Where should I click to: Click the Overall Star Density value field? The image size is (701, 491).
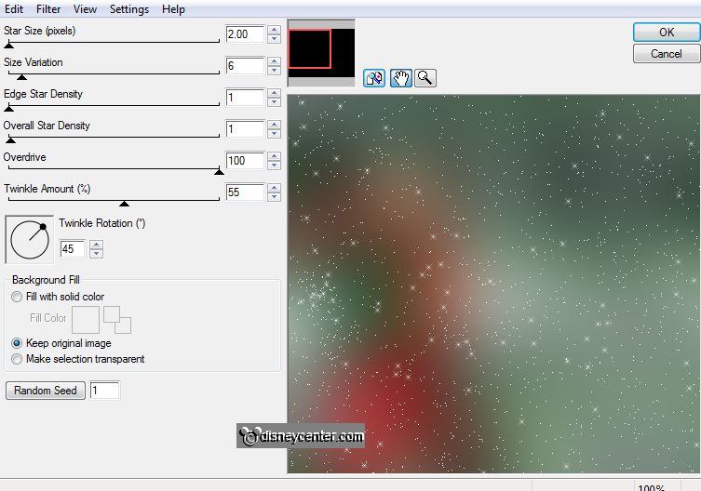245,129
